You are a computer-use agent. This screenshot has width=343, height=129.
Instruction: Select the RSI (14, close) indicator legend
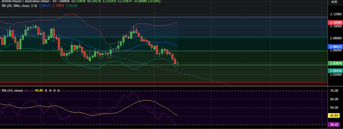[12, 90]
